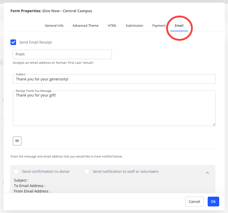
Task: Select the HTML tab
Action: coord(112,25)
